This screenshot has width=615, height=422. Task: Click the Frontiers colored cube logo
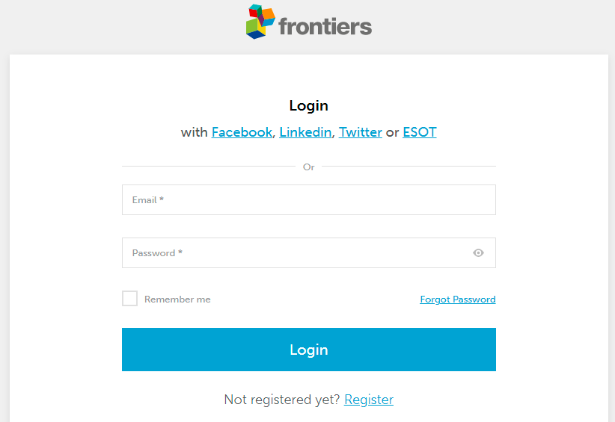tap(257, 22)
